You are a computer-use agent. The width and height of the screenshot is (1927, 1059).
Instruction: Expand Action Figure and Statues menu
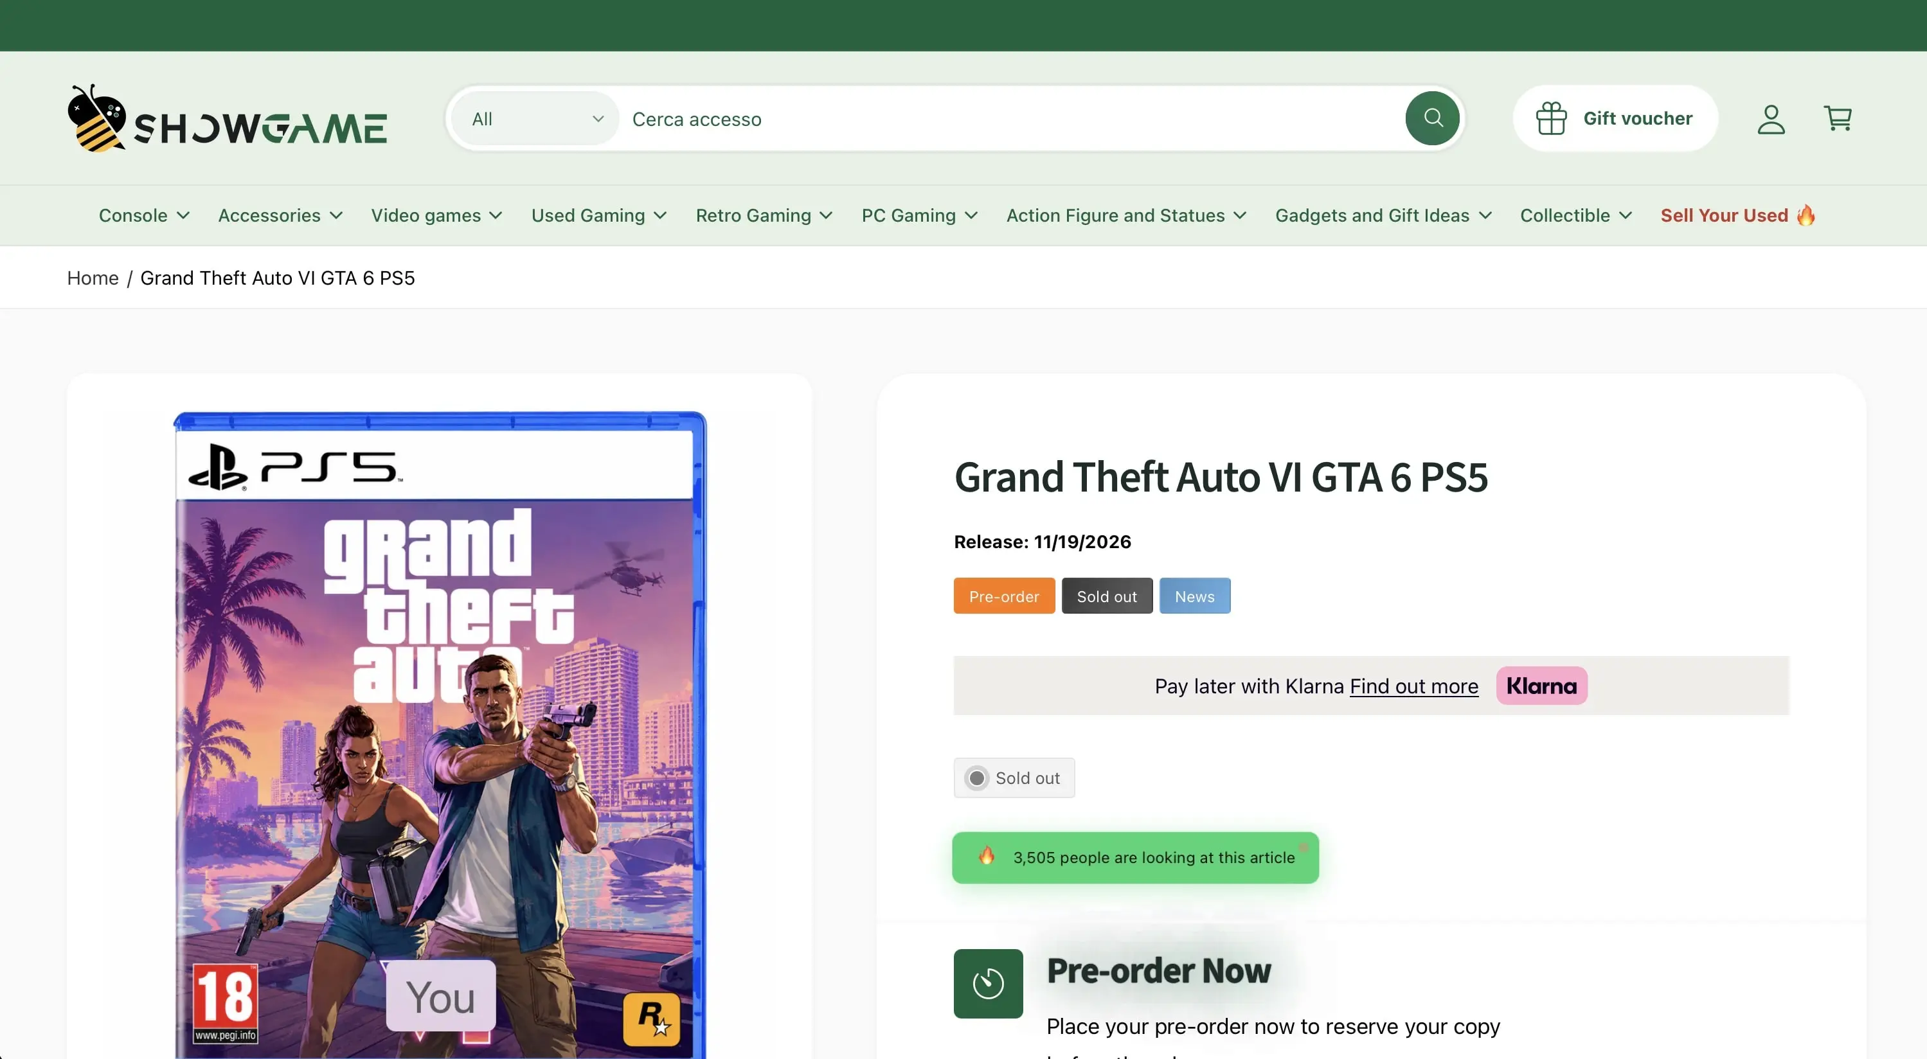coord(1126,215)
